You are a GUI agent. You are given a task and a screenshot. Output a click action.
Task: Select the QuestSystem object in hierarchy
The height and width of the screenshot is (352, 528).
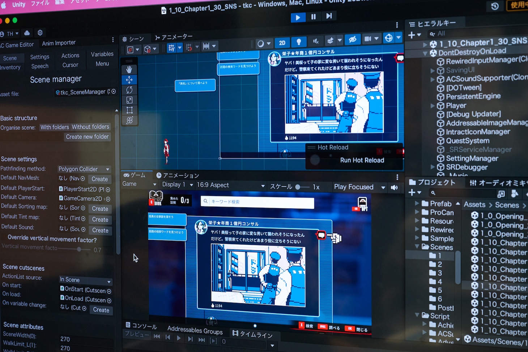point(467,141)
